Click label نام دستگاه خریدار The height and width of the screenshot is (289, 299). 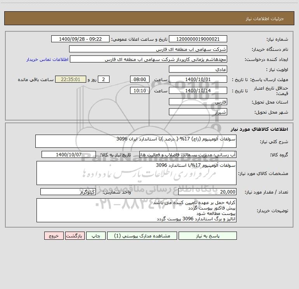[x=270, y=49]
